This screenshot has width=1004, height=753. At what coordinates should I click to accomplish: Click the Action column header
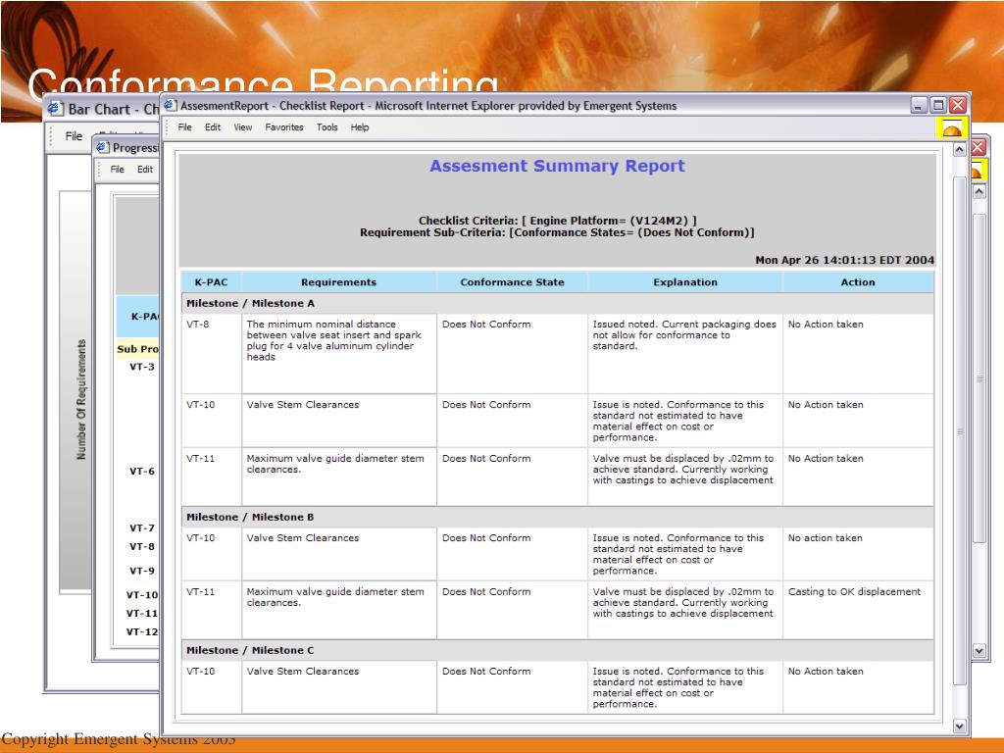point(858,282)
